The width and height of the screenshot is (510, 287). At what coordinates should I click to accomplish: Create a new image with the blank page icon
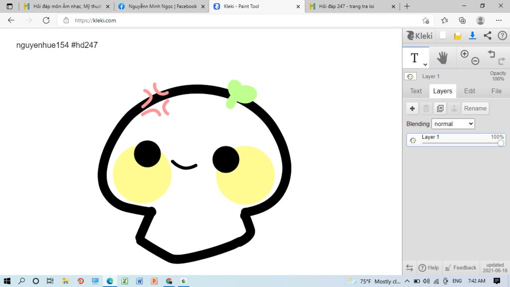[x=443, y=35]
